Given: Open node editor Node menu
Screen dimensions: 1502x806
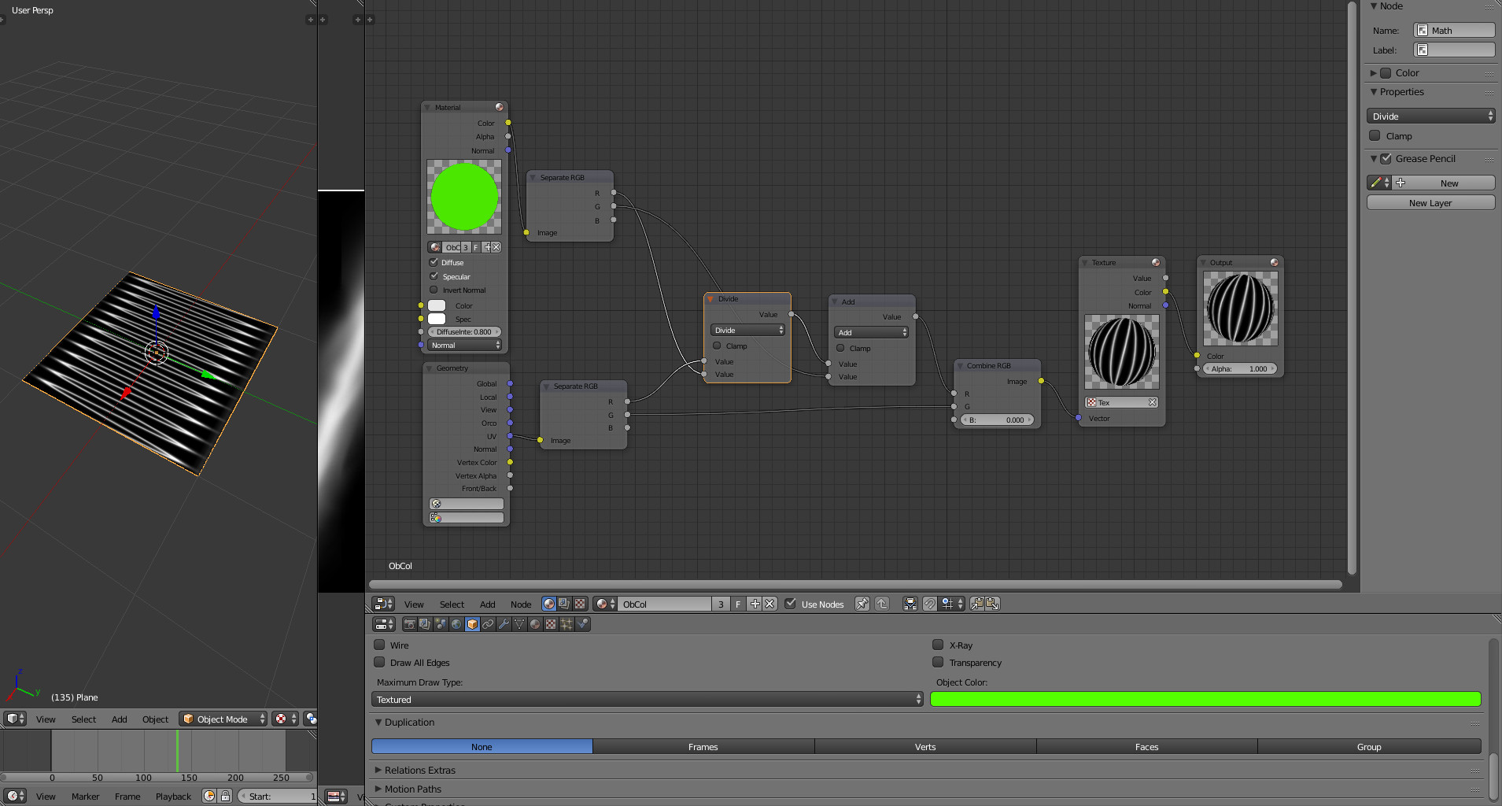Looking at the screenshot, I should [x=521, y=604].
